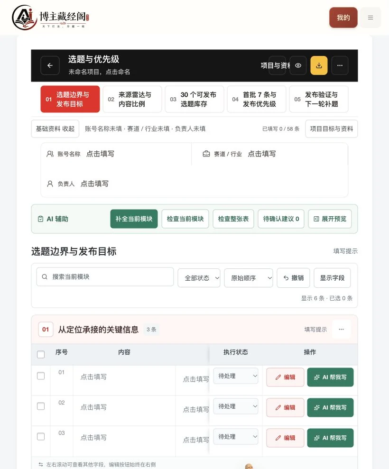Open the 全部状态 filter dropdown

click(x=199, y=278)
